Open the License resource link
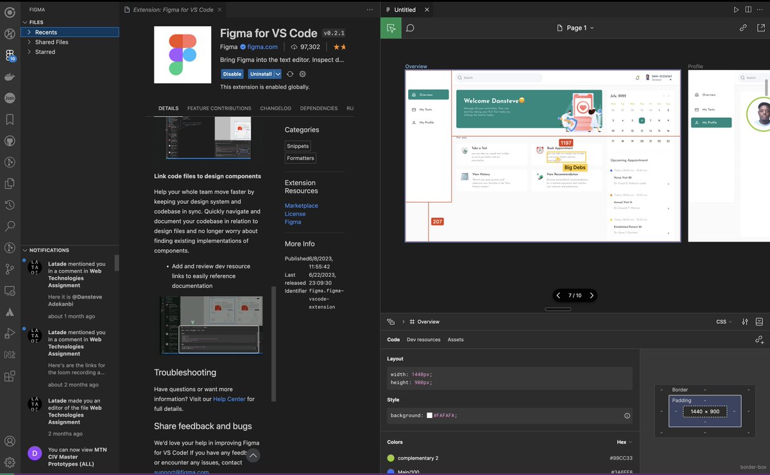770x475 pixels. tap(295, 213)
